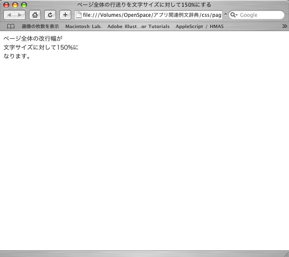Close the Safari window with the red button

[x=6, y=5]
